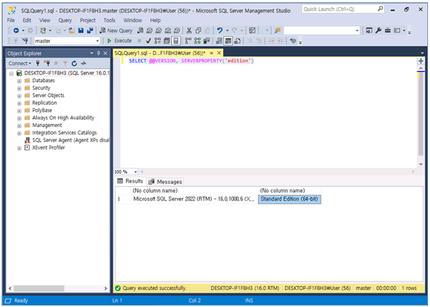The image size is (430, 307).
Task: Display Estimated Execution Plan icon
Action: point(158,41)
